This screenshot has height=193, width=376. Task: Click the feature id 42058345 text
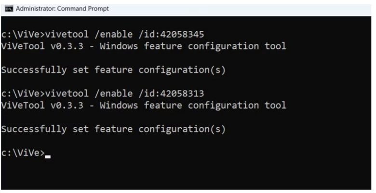click(x=182, y=34)
